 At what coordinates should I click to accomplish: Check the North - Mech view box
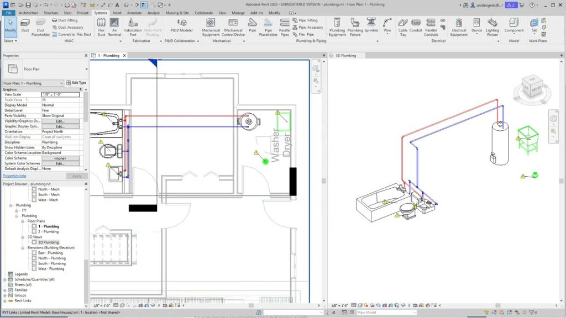point(34,189)
